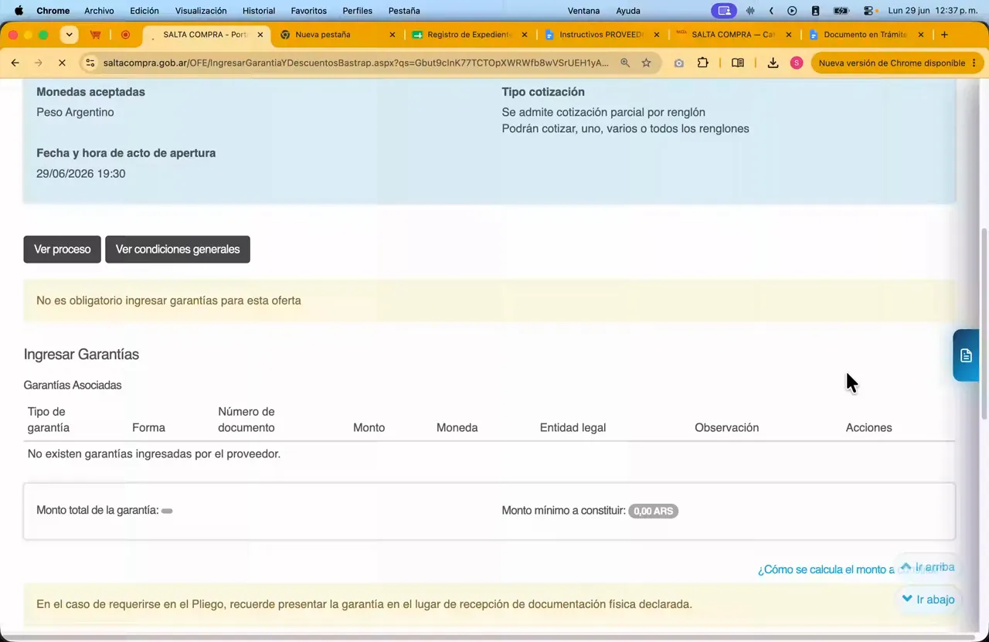
Task: Open ¿Cómo se calcula el monto link
Action: click(x=825, y=569)
